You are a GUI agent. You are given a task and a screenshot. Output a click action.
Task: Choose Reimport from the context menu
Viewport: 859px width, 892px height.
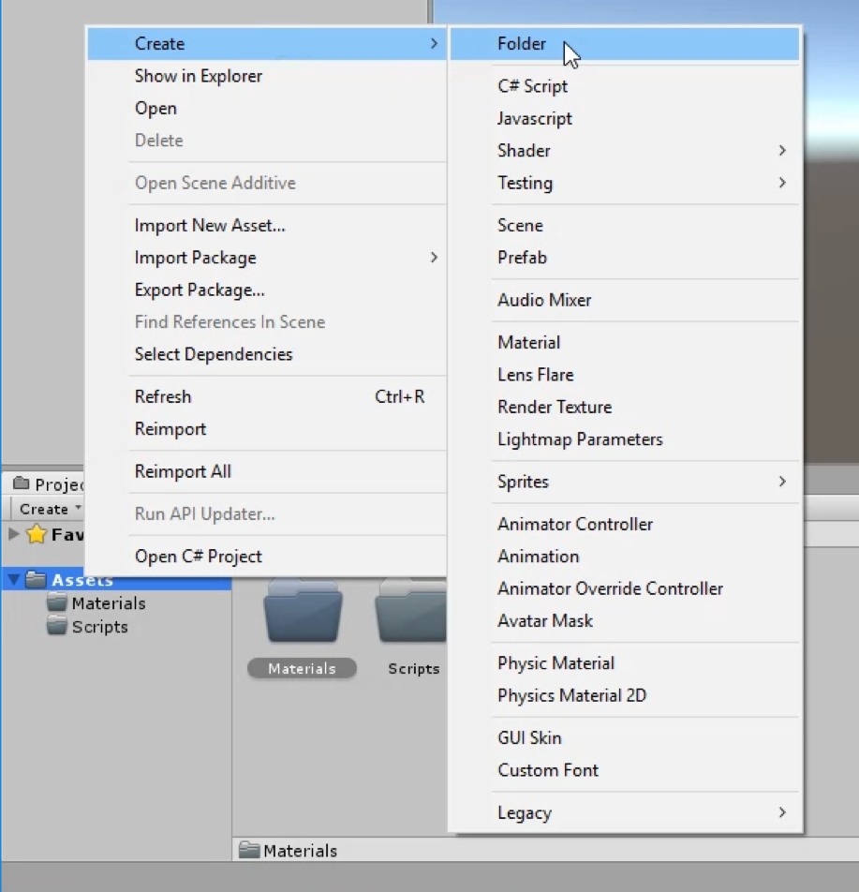[267, 429]
